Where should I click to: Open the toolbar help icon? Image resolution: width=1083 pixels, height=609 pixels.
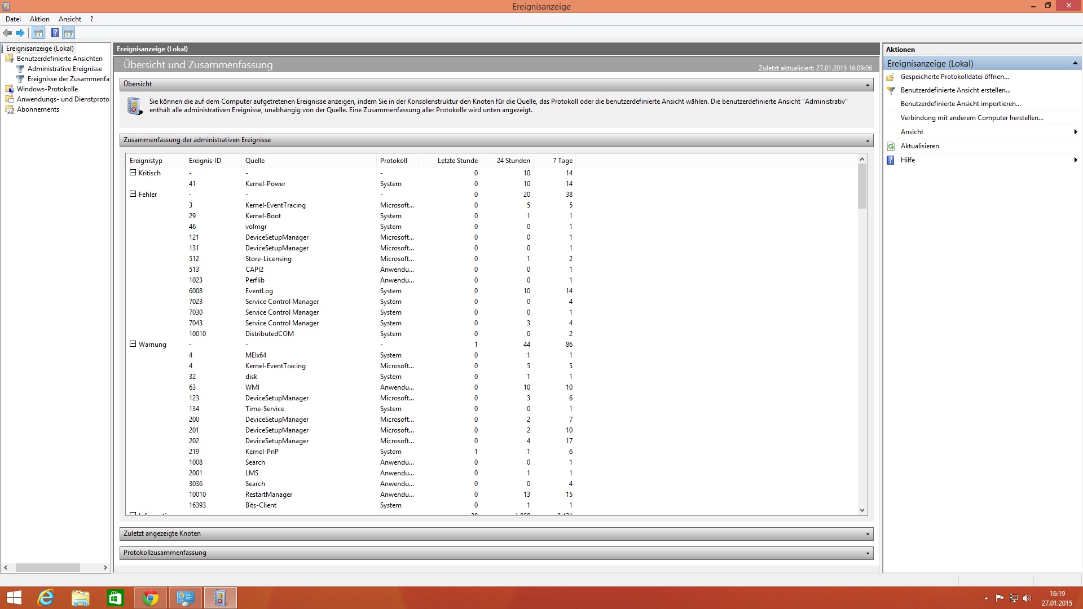pos(55,33)
